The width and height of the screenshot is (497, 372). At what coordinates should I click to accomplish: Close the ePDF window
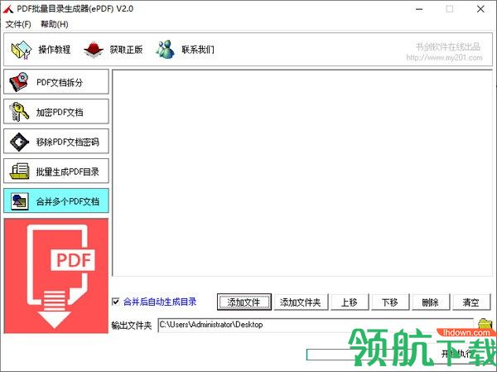tap(480, 9)
